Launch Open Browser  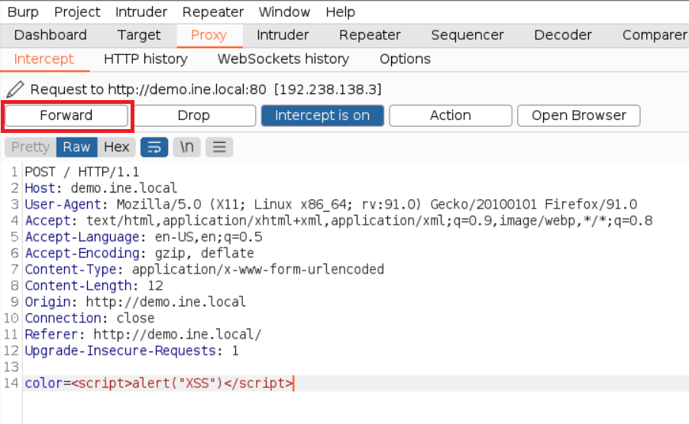[x=579, y=115]
